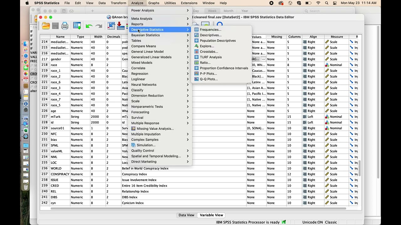Expand the Nonparametric Tests submenu
This screenshot has height=225, width=401.
(160, 107)
